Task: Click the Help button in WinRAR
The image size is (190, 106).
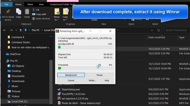Action: pyautogui.click(x=107, y=80)
